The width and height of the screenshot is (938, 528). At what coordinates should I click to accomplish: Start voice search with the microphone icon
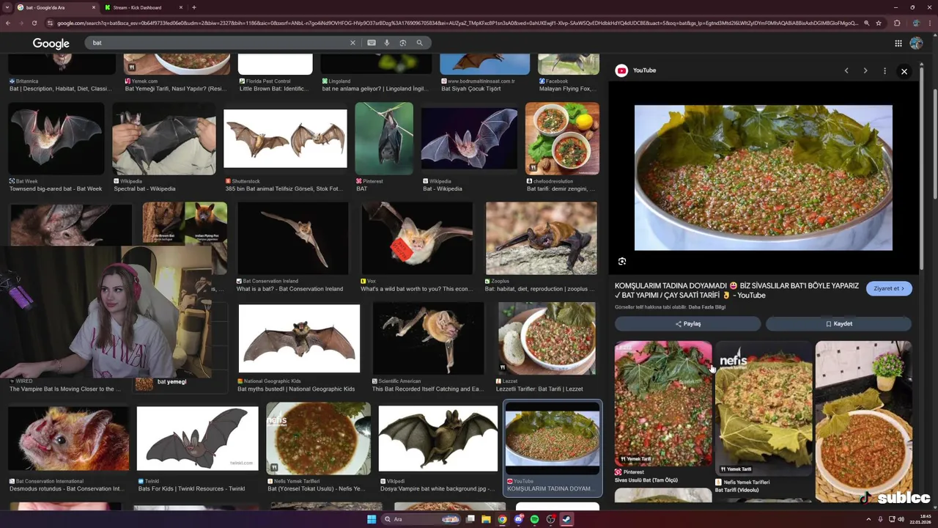click(x=387, y=43)
